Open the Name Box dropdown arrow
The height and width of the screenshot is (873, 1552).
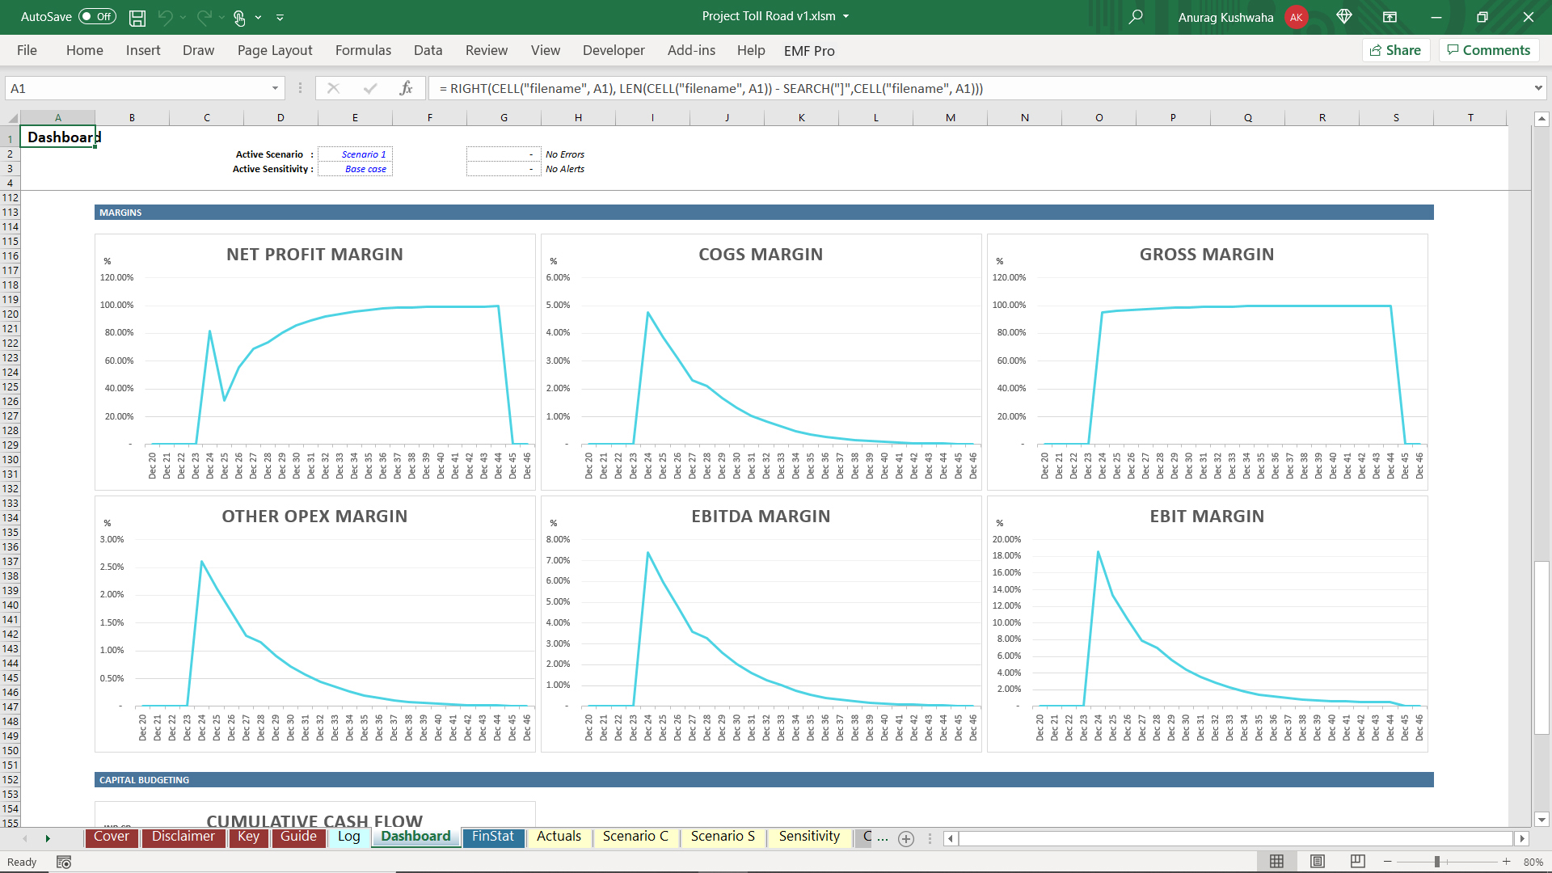click(275, 88)
